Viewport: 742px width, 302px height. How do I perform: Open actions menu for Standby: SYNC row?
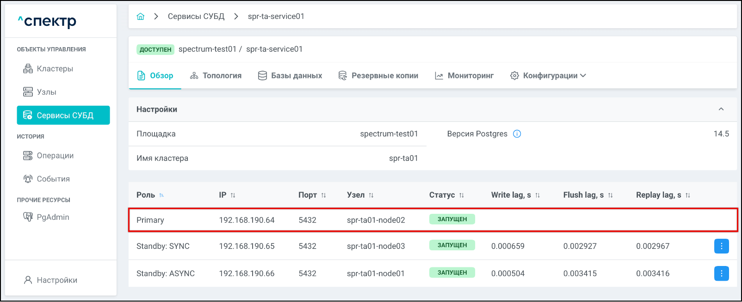coord(721,246)
